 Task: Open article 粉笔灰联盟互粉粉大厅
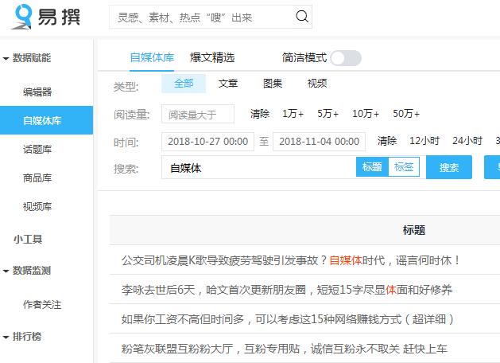tap(284, 349)
